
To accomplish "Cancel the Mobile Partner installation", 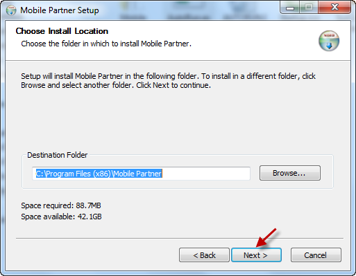I will pyautogui.click(x=316, y=255).
